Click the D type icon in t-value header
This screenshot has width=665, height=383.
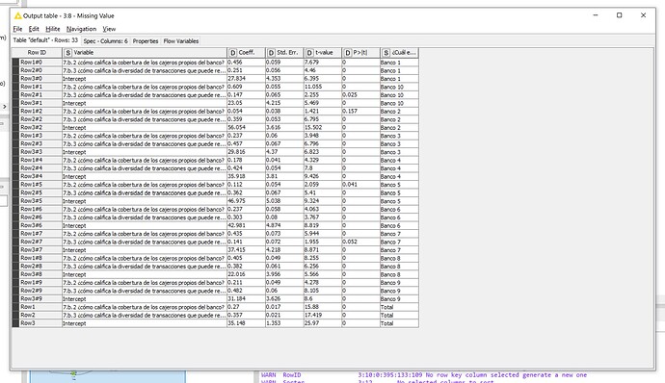point(309,53)
